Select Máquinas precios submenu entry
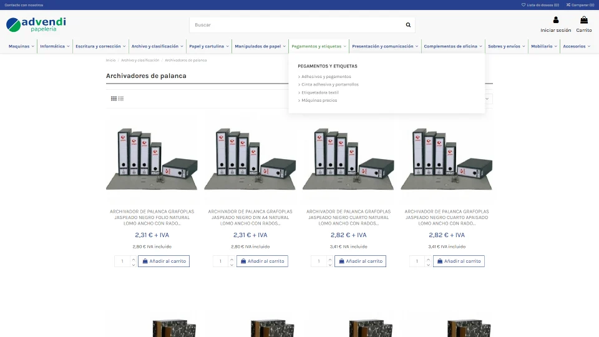Viewport: 599px width, 337px height. click(x=319, y=100)
